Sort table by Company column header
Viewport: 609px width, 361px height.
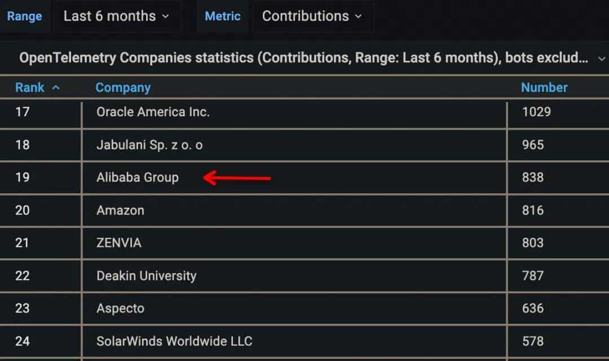click(x=123, y=87)
